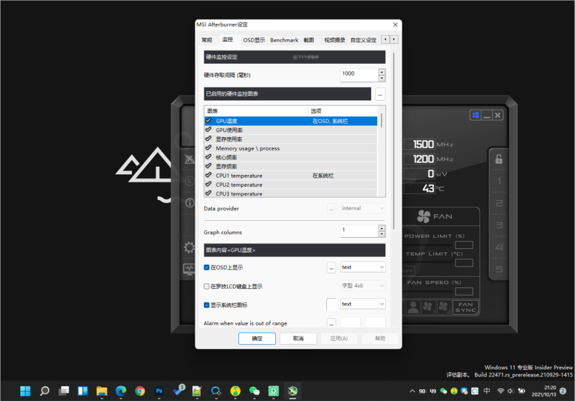Click the ... button for Alarm when out of range
The image size is (575, 401).
pos(332,323)
